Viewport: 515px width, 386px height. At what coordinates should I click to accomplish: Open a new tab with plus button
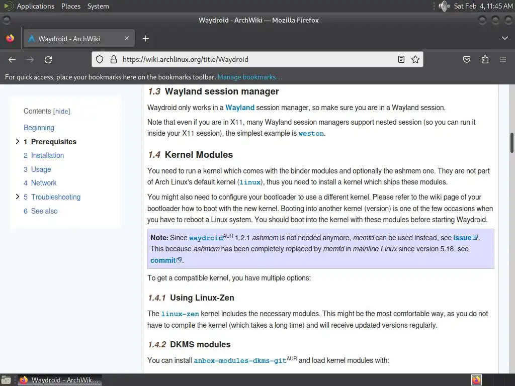145,39
